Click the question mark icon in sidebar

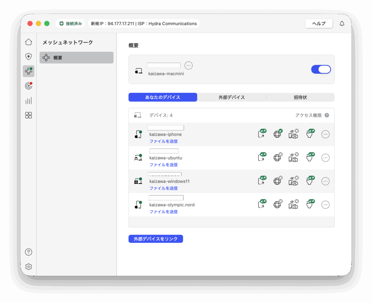(x=28, y=252)
